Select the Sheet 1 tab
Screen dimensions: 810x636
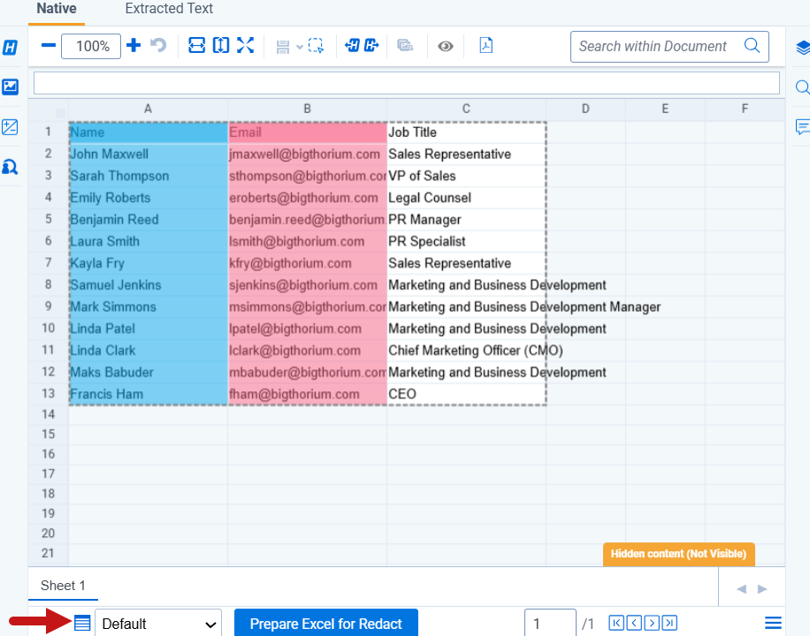coord(64,586)
